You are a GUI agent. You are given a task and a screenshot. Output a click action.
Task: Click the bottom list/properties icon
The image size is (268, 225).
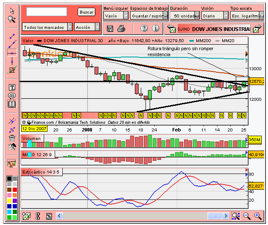click(49, 216)
